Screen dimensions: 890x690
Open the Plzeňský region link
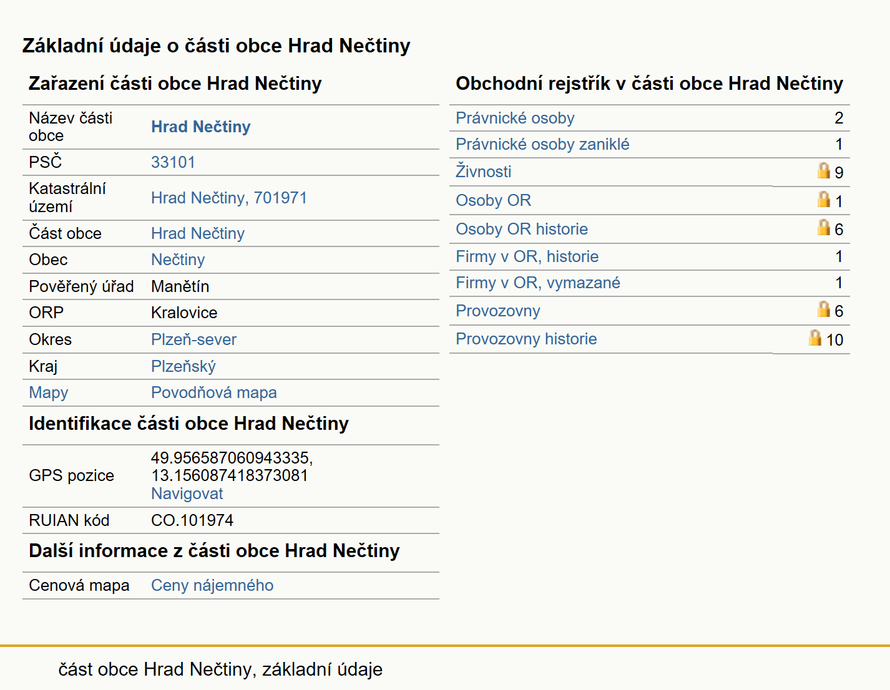point(183,366)
